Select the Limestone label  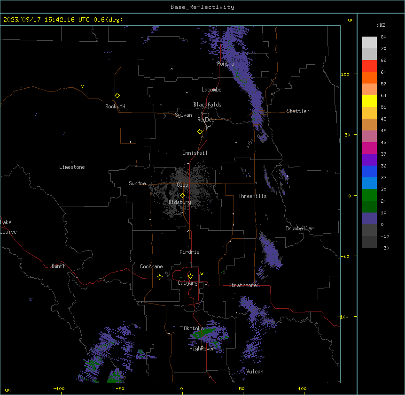click(x=72, y=167)
